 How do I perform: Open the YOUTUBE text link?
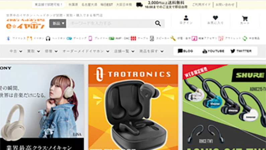coord(216,51)
